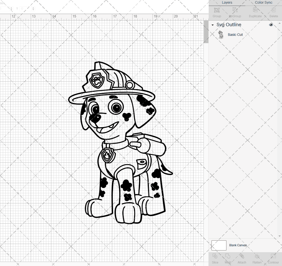Click the Delete icon
Viewport: 282px width, 266px height.
point(273,11)
